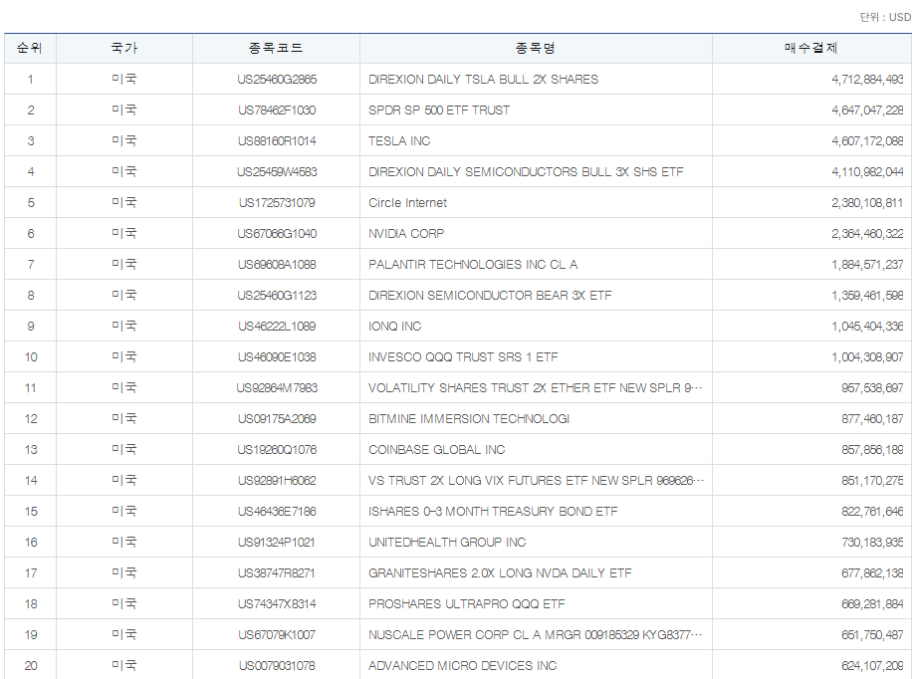
Task: Click stock code US1725731079
Action: [277, 202]
